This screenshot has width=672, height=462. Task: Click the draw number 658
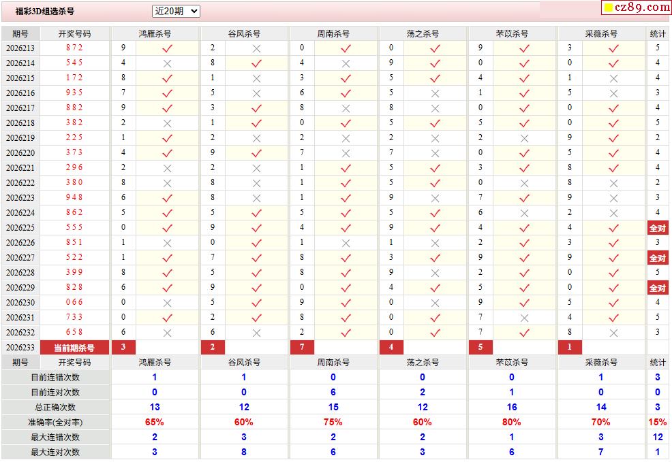tap(74, 332)
